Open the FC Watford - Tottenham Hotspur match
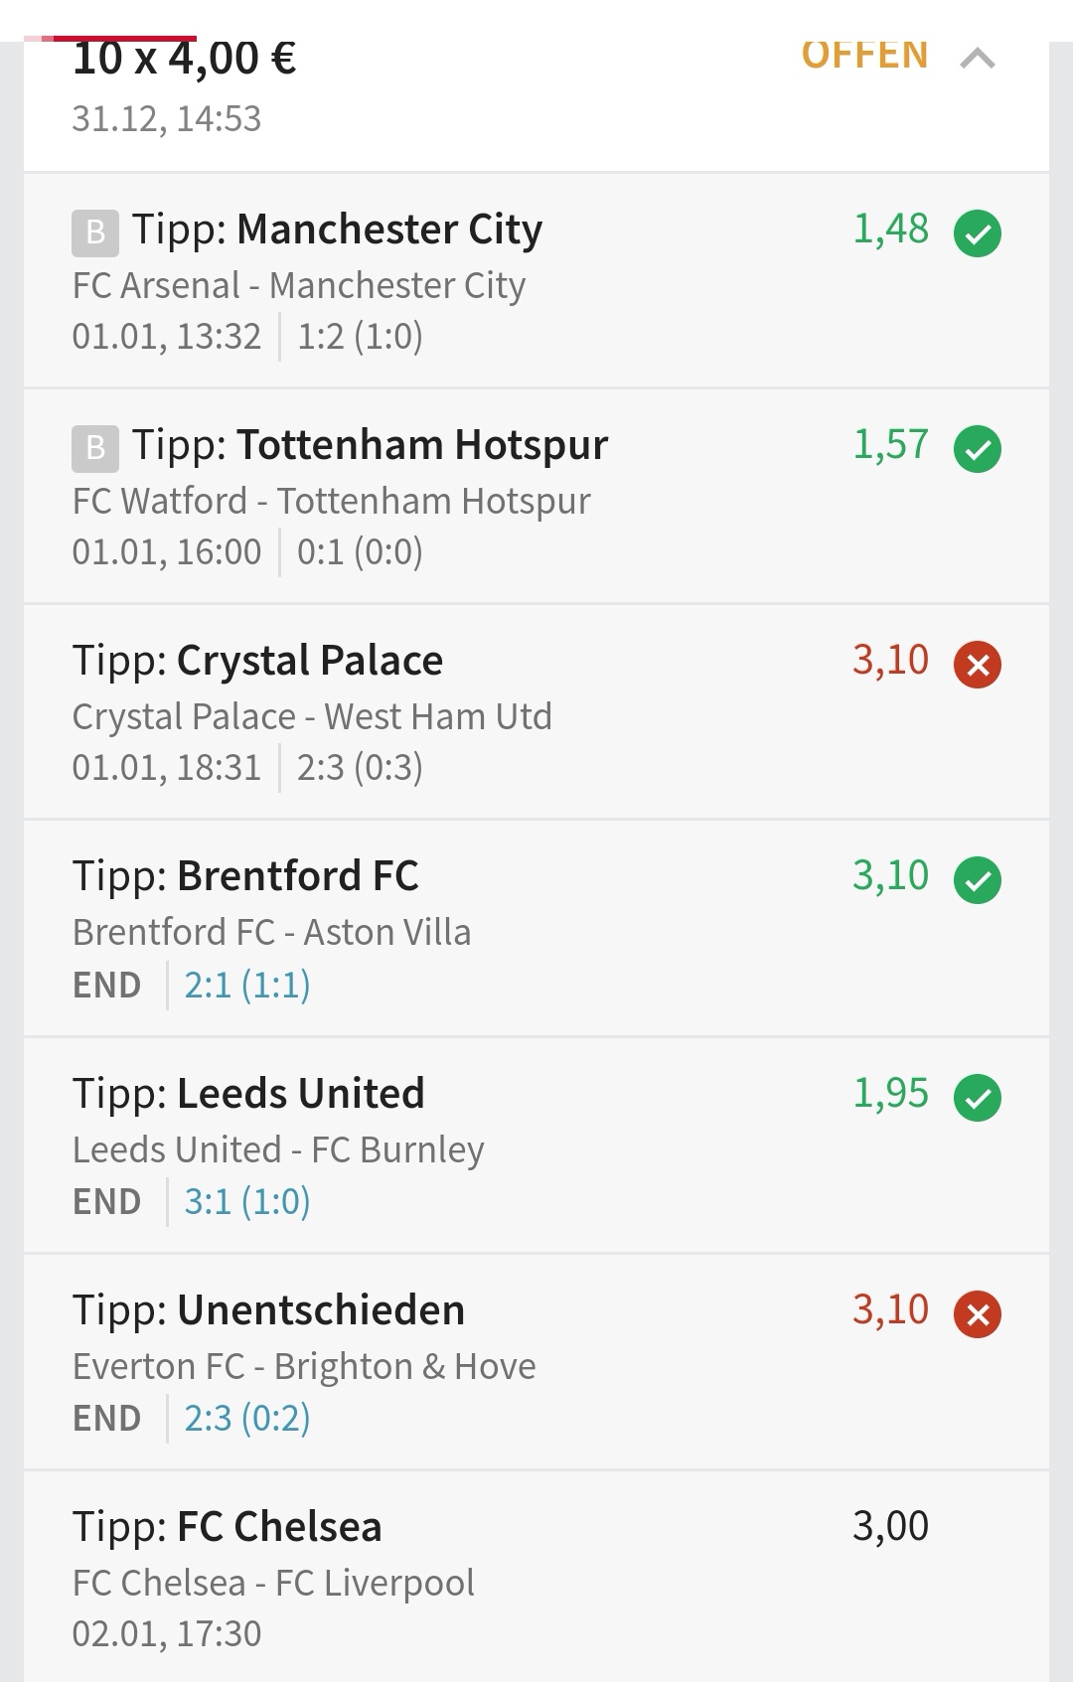The width and height of the screenshot is (1073, 1682). [331, 502]
